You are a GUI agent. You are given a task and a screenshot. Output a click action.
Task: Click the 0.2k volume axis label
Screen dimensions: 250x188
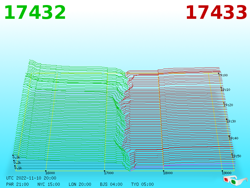(17, 163)
